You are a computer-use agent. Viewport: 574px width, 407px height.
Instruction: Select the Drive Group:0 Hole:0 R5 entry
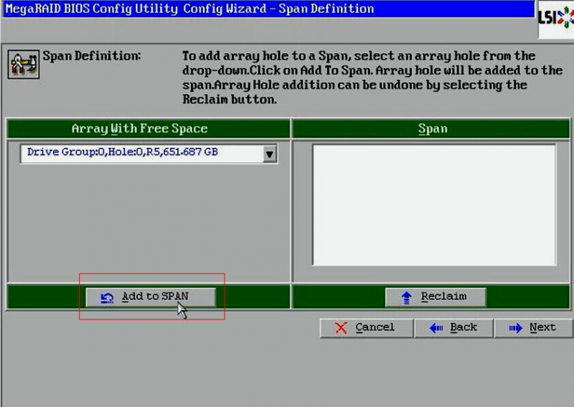122,153
